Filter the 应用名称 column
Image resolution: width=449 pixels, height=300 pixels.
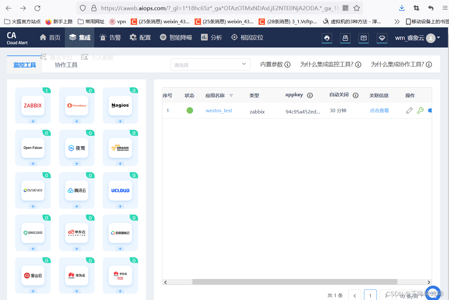[x=231, y=96]
